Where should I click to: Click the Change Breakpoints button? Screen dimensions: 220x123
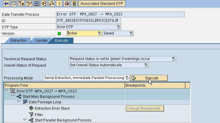point(145,108)
